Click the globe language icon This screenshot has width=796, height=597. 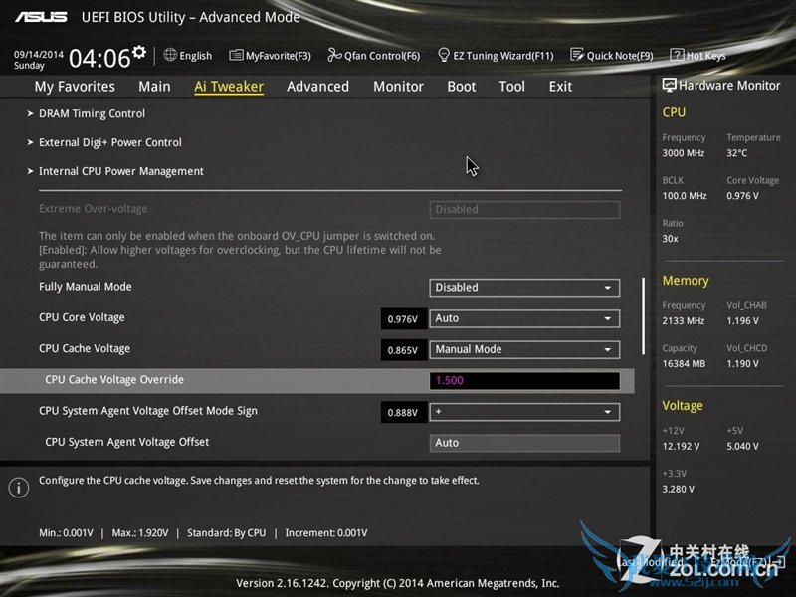coord(170,55)
